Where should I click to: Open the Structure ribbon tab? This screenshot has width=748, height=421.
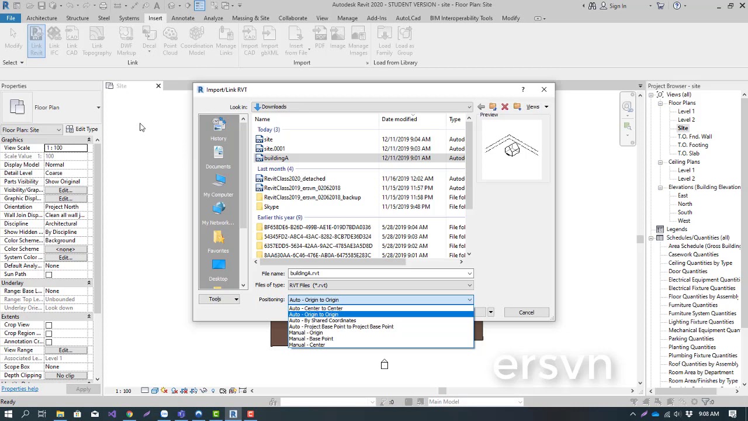tap(77, 18)
